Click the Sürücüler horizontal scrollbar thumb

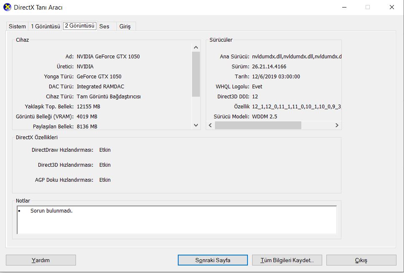(x=258, y=125)
